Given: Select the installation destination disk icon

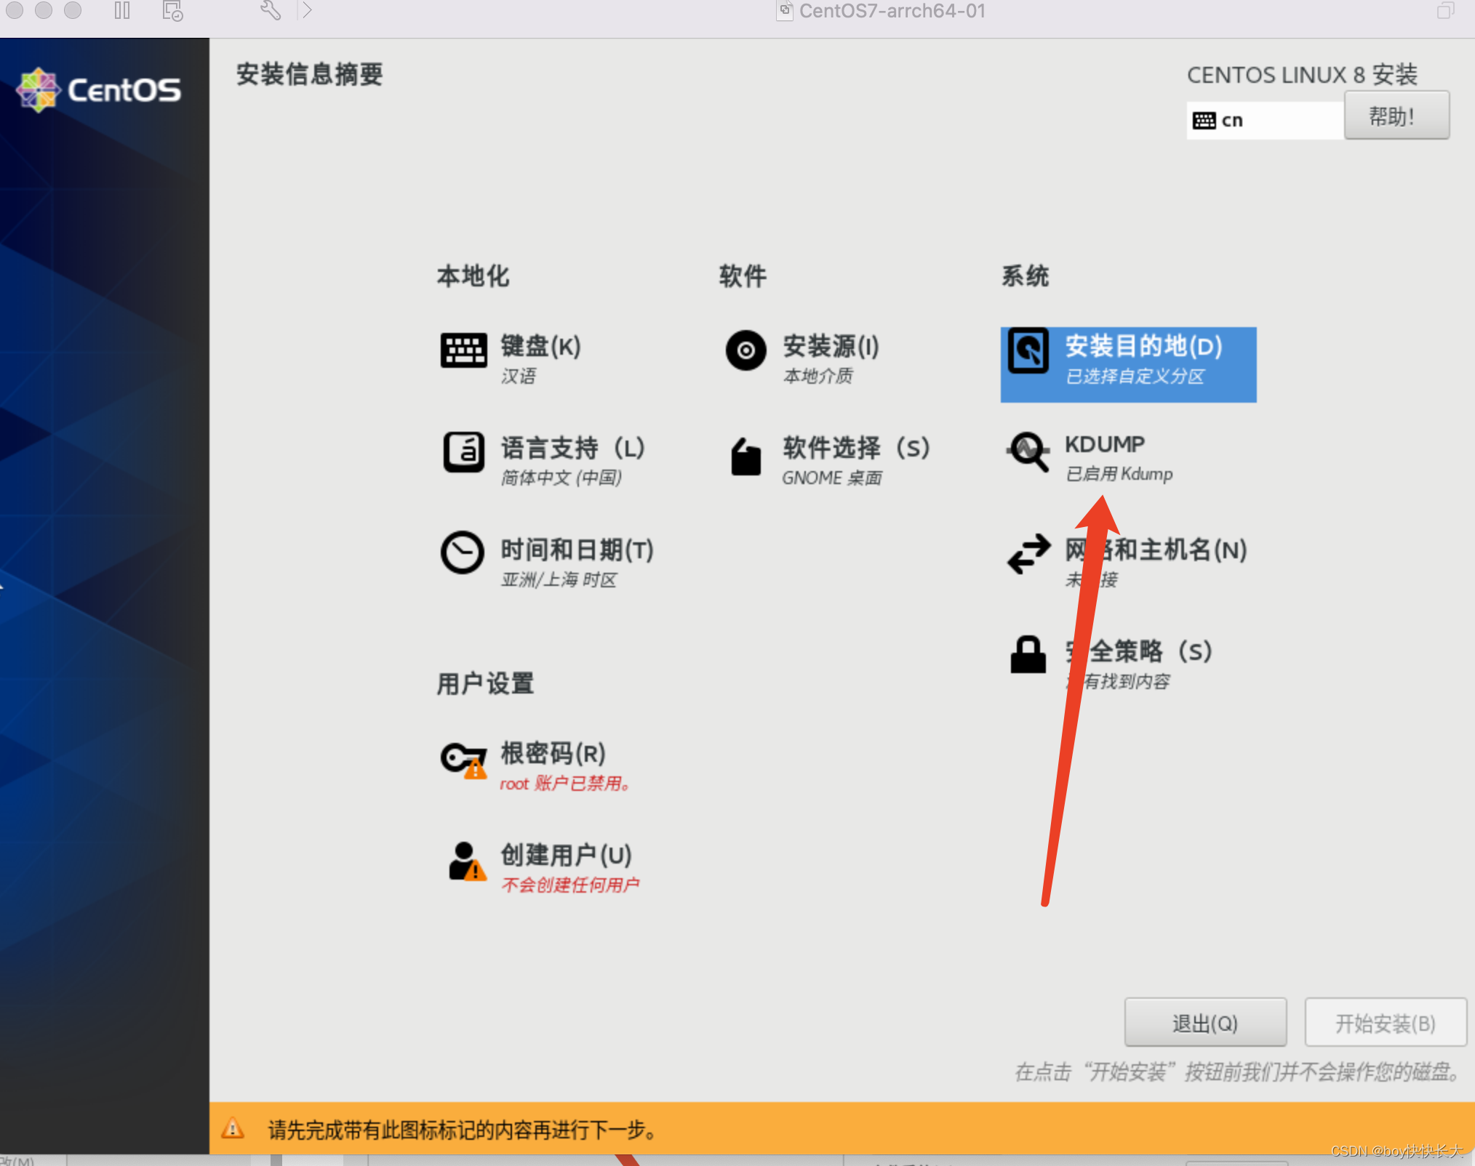Looking at the screenshot, I should coord(1028,350).
